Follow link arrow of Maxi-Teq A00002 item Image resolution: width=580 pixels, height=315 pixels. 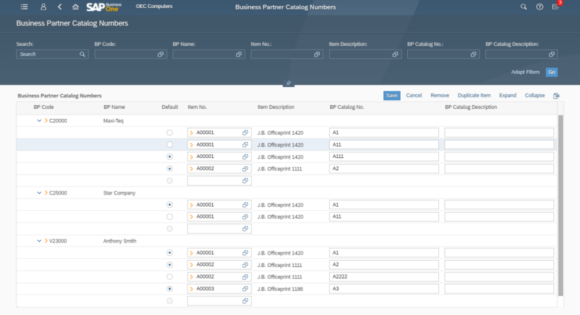coord(191,169)
